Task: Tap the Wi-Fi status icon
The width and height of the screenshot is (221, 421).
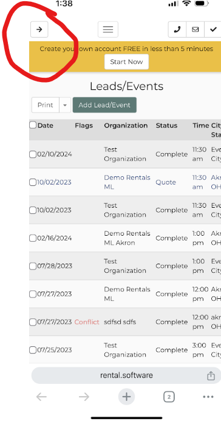Action: click(186, 4)
